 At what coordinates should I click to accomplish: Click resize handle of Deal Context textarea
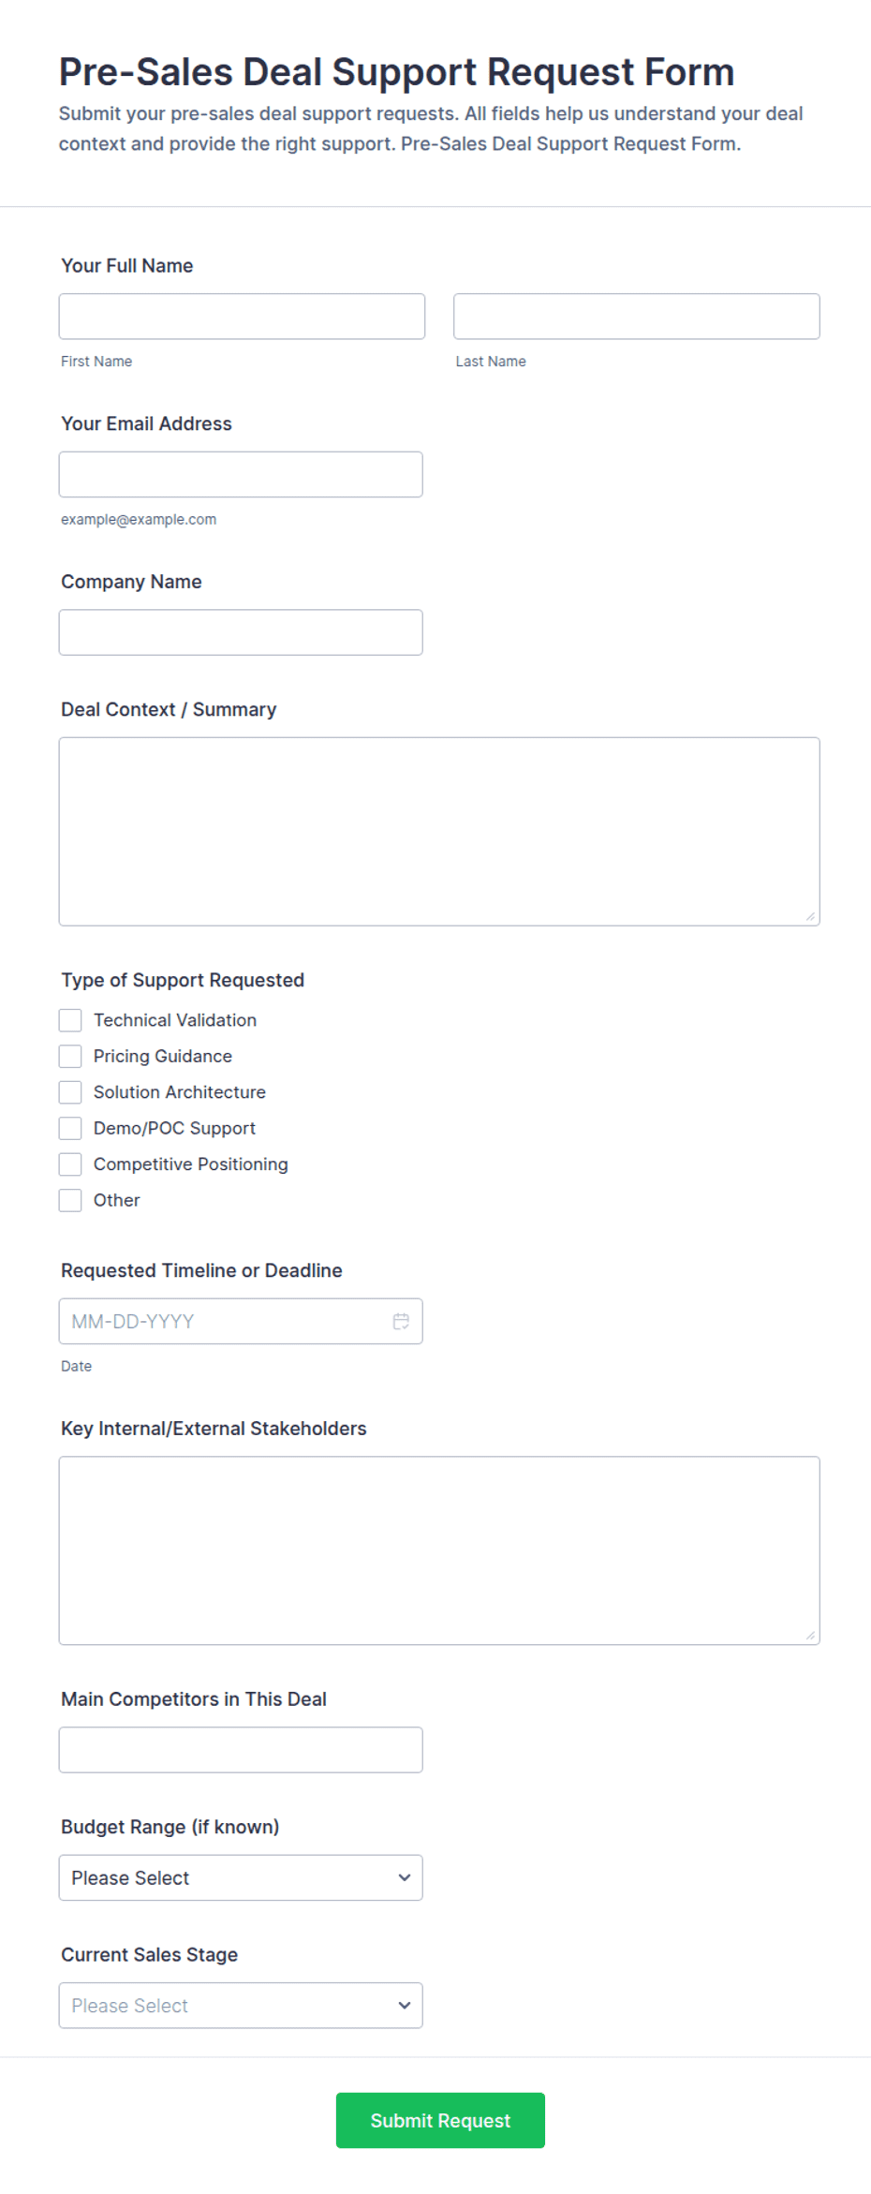pos(810,916)
